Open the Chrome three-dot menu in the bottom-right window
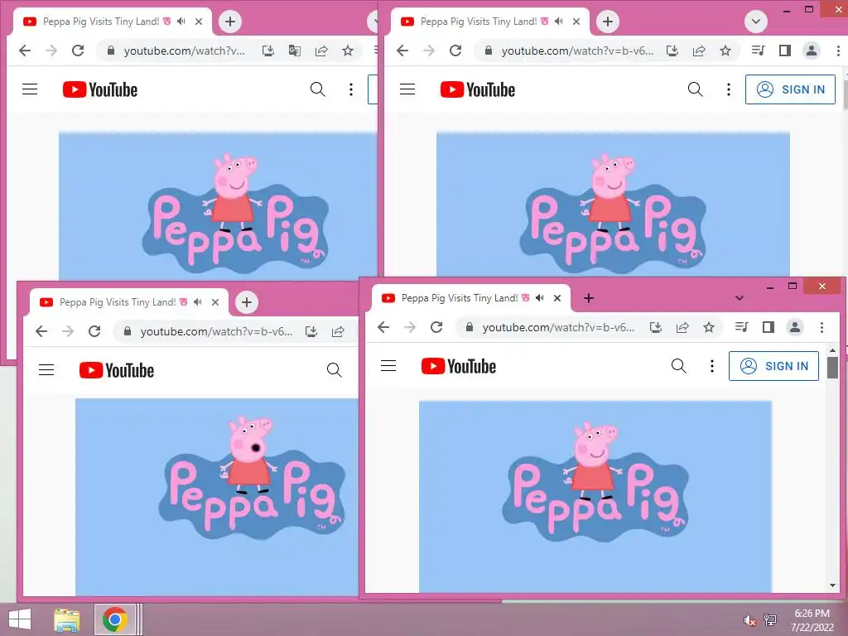Screen dimensions: 848x636 click(821, 327)
